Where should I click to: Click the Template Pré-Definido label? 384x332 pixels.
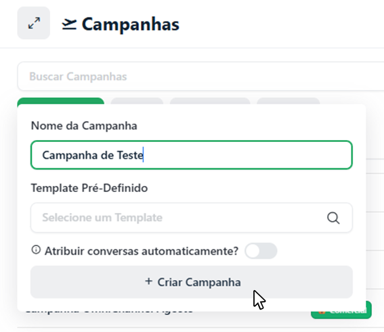click(x=89, y=188)
